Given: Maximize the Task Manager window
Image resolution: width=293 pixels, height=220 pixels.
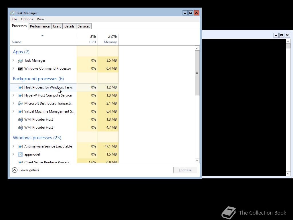Looking at the screenshot, I should pyautogui.click(x=191, y=13).
